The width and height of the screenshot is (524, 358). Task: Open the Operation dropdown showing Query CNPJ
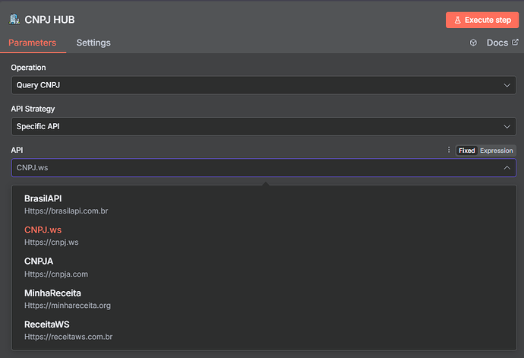(x=262, y=85)
